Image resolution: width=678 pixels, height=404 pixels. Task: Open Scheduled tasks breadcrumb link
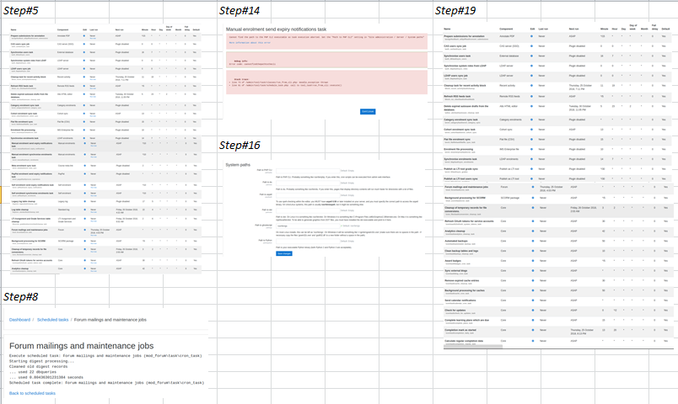click(x=53, y=320)
